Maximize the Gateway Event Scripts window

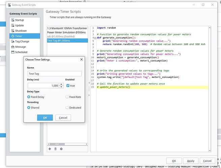pyautogui.click(x=203, y=5)
